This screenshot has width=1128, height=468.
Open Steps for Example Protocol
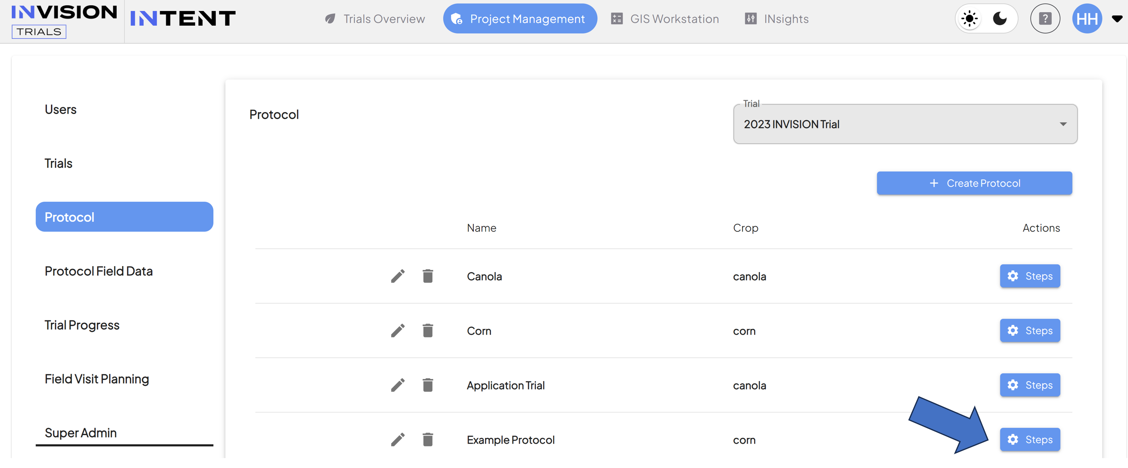[1029, 440]
